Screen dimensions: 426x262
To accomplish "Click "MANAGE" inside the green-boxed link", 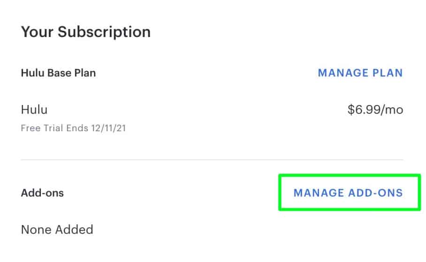I will [x=318, y=193].
